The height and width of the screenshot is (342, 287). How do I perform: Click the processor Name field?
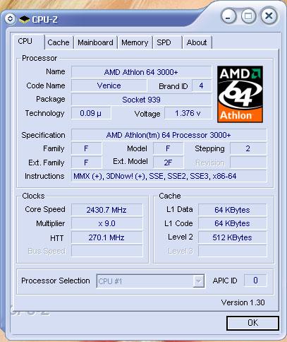[141, 72]
